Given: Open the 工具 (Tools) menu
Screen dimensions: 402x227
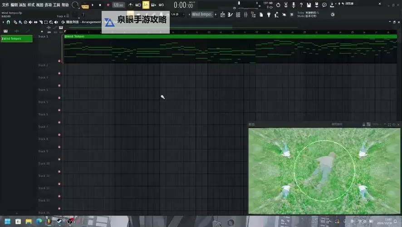Looking at the screenshot, I should click(57, 5).
